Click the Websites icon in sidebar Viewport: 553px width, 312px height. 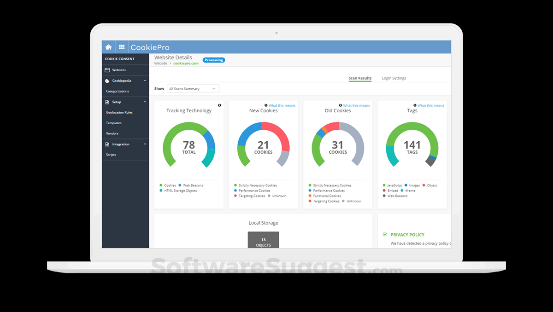coord(107,70)
